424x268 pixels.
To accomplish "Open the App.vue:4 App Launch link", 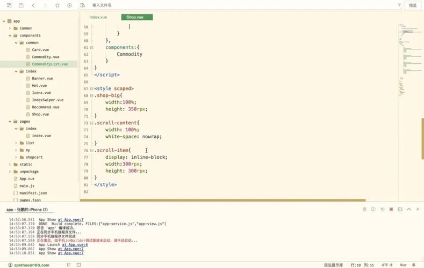I will pyautogui.click(x=75, y=244).
